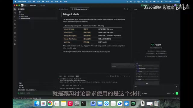Screen dimensions: 193x108
Task: Open the 帮助 menu in the menu bar
Action: 66,1
